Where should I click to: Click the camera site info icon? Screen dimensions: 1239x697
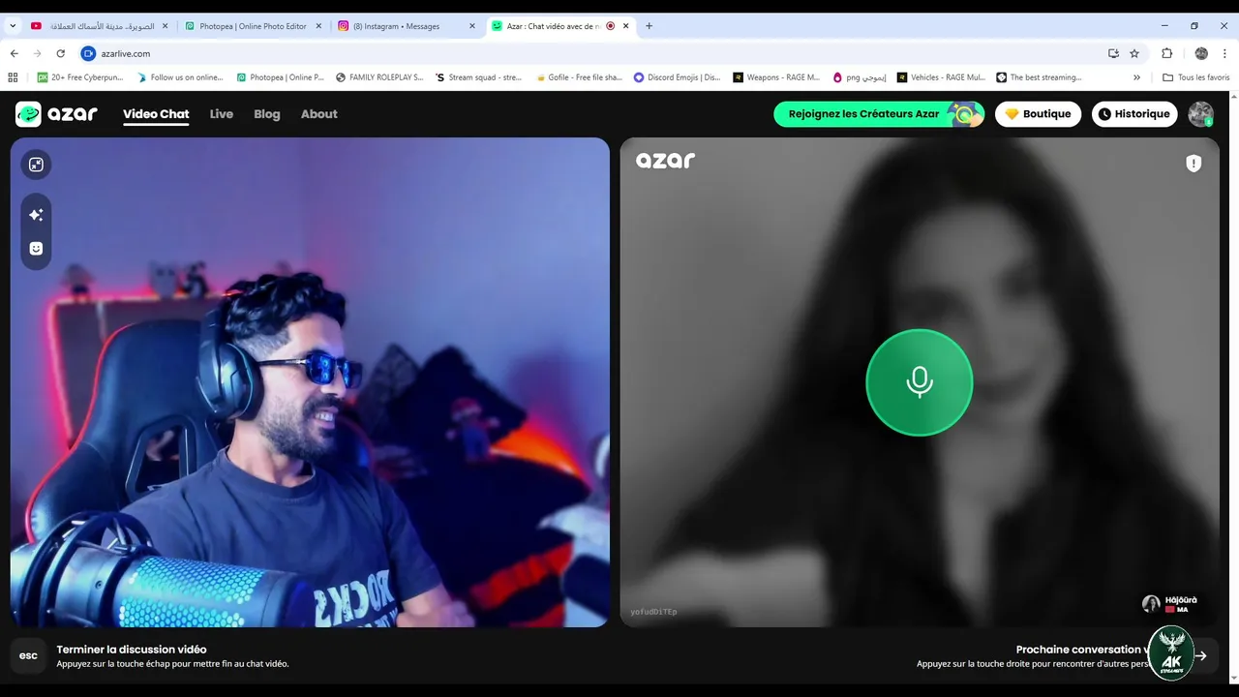tap(89, 53)
